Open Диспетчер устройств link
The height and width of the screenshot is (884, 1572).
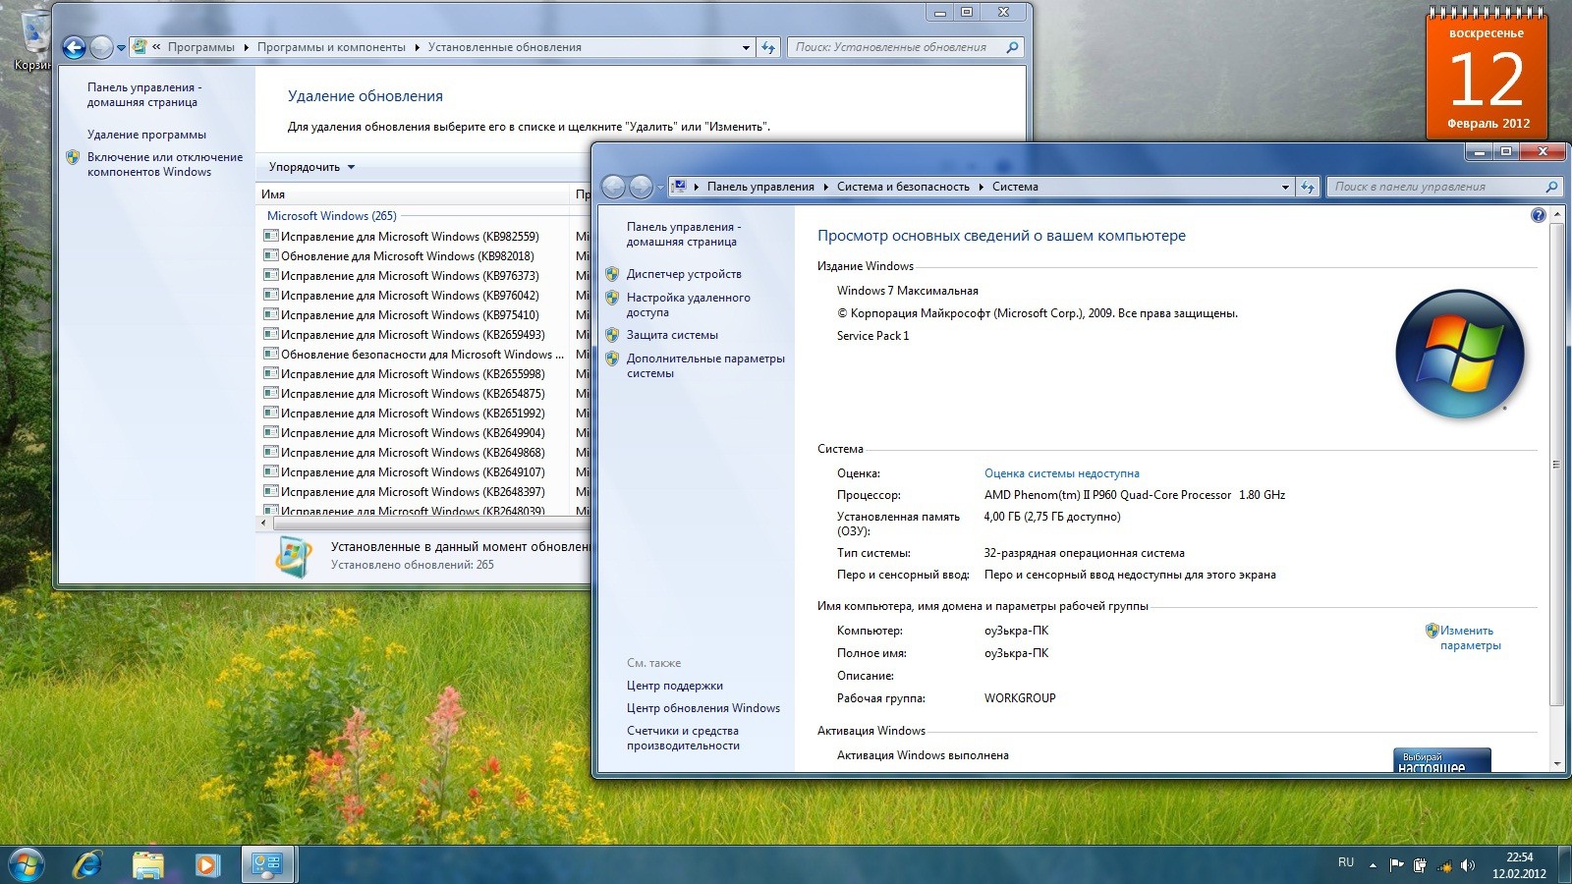point(684,274)
